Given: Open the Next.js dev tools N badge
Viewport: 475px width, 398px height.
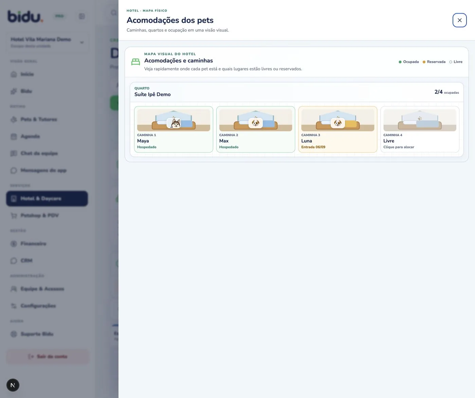Looking at the screenshot, I should [x=13, y=385].
